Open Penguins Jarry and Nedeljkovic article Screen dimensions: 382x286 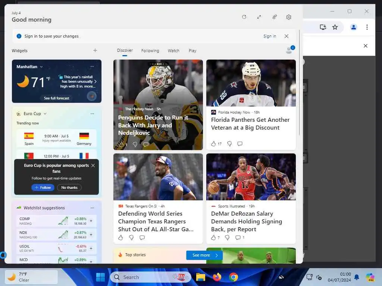click(x=153, y=125)
